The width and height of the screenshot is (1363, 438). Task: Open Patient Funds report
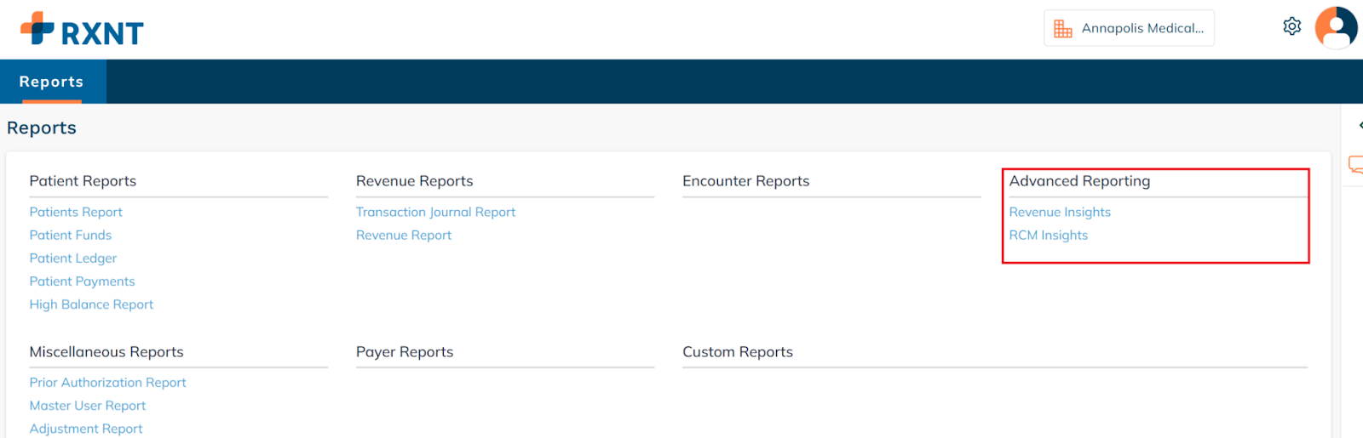(x=71, y=235)
